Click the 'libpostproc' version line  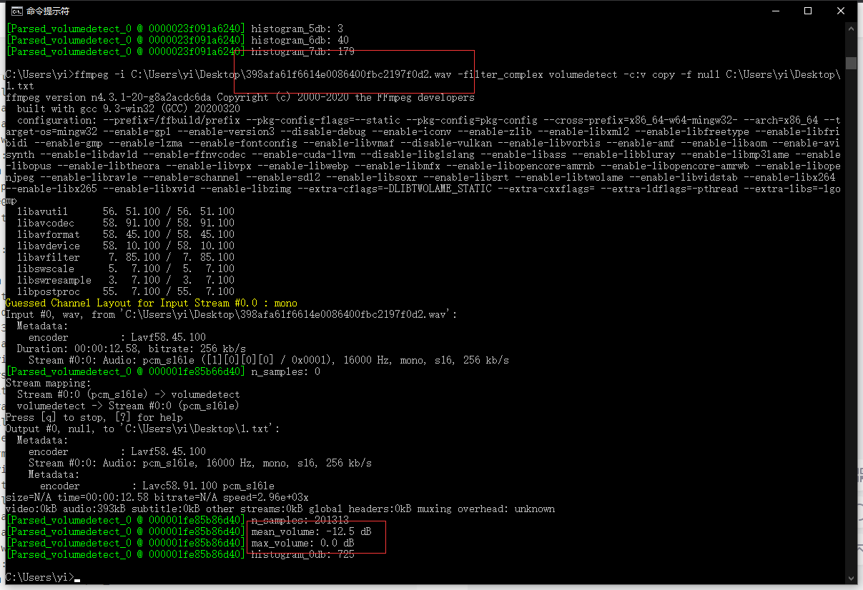125,291
